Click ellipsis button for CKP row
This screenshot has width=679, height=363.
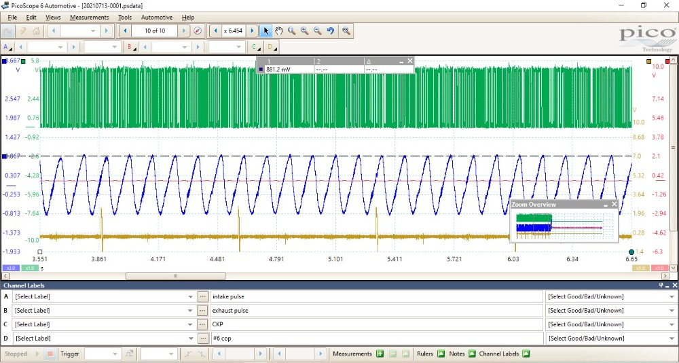tap(202, 324)
